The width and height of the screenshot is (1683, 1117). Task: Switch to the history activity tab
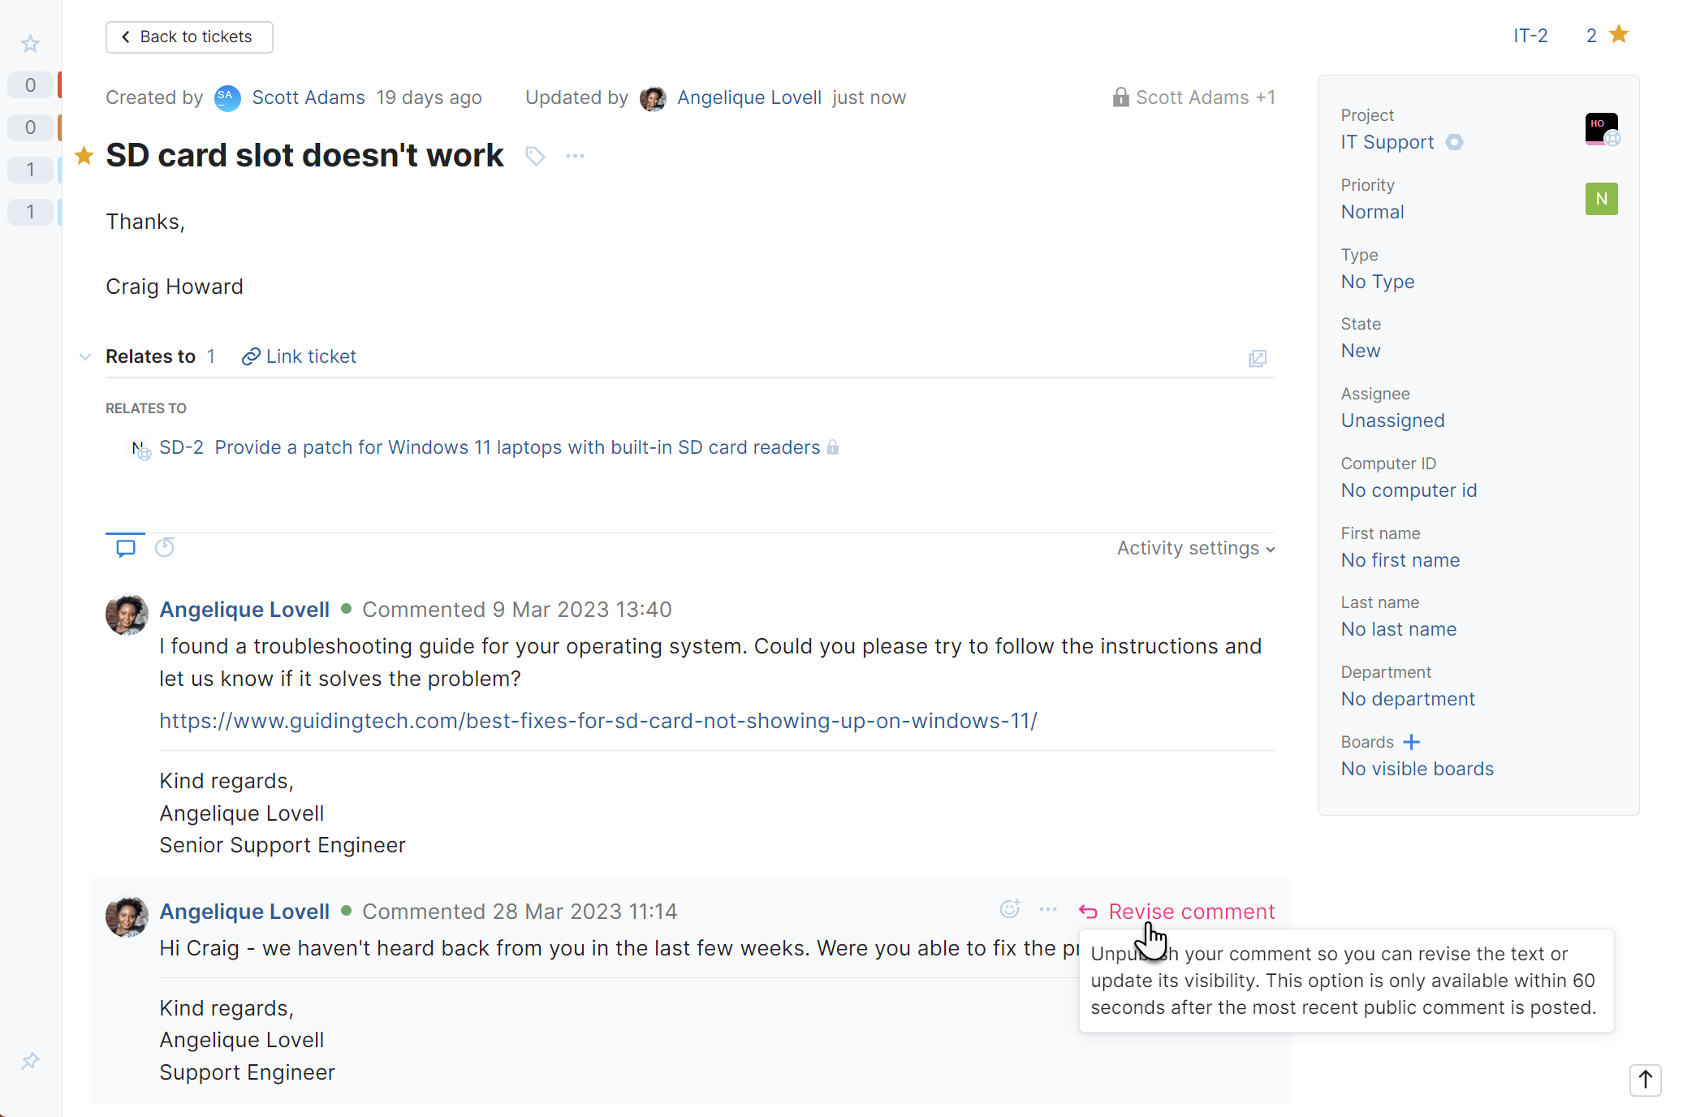165,548
